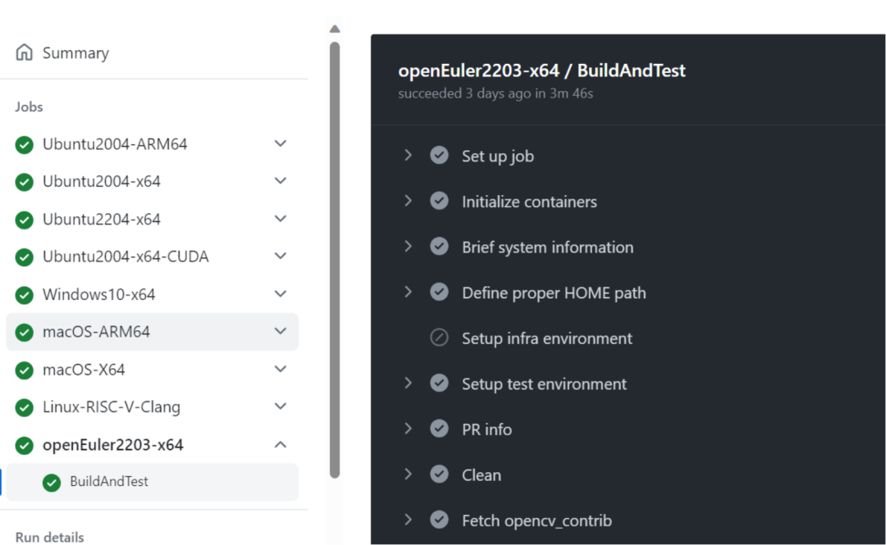
Task: Open the Brief system information step
Action: pos(547,248)
